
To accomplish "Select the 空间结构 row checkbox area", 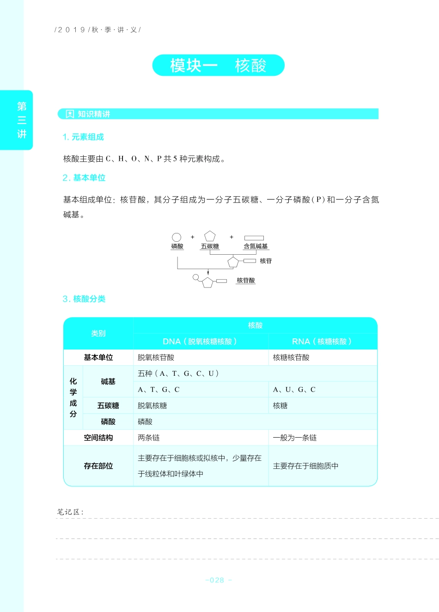I will pos(98,437).
